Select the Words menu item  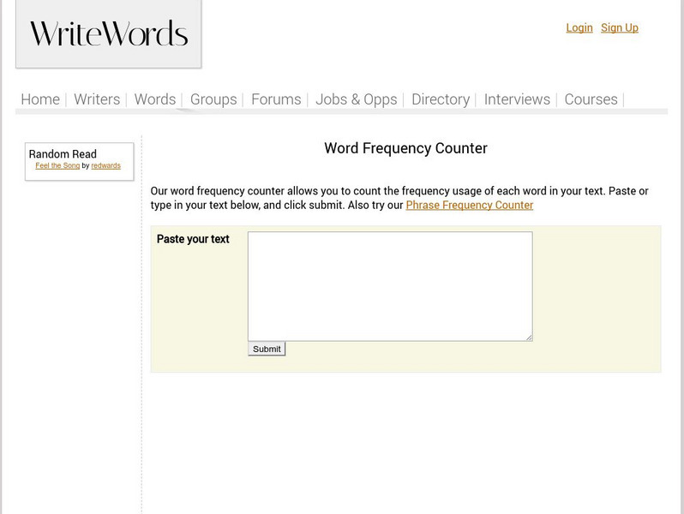pos(155,99)
